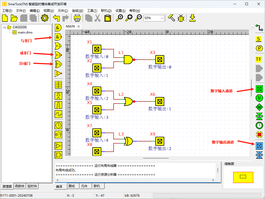Viewport: 265px width, 199px height.
Task: Start debugging with bug icon
Action: tap(181, 18)
